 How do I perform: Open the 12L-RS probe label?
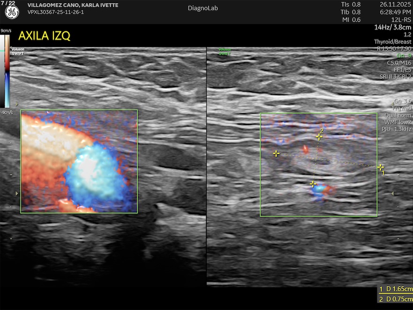coord(401,20)
